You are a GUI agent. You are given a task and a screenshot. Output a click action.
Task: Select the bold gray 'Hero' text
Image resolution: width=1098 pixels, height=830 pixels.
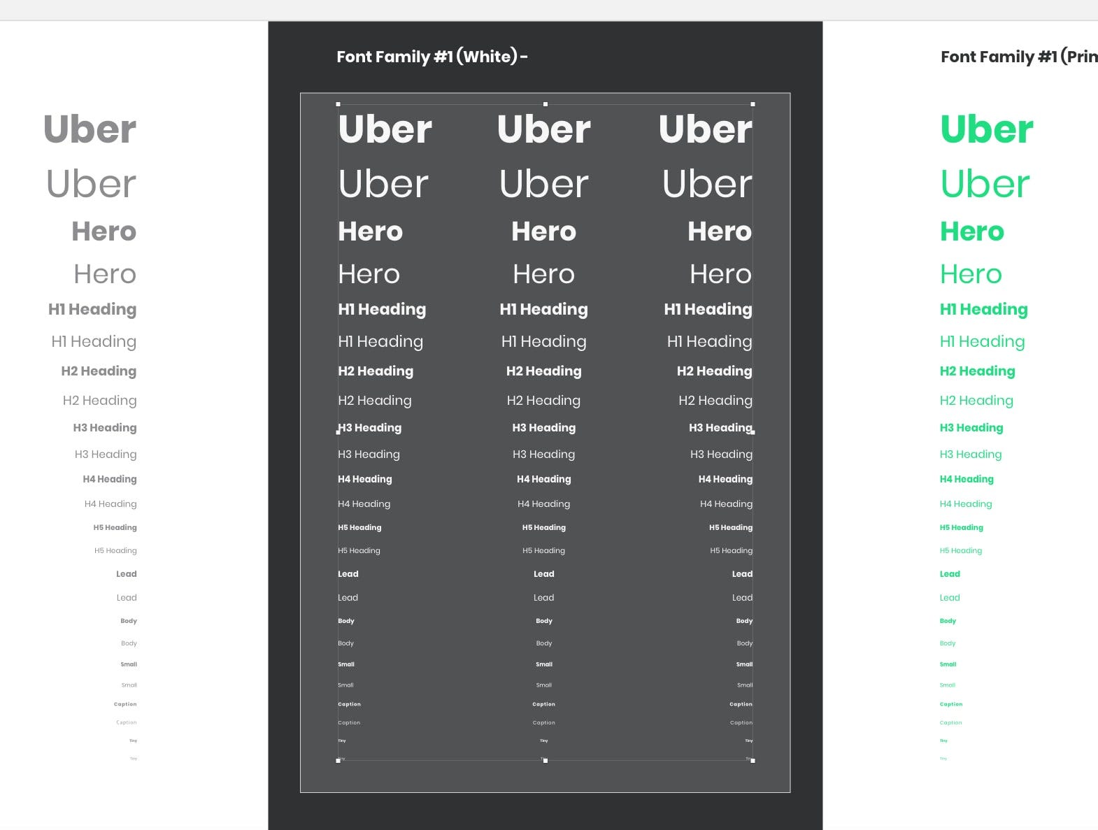coord(104,231)
